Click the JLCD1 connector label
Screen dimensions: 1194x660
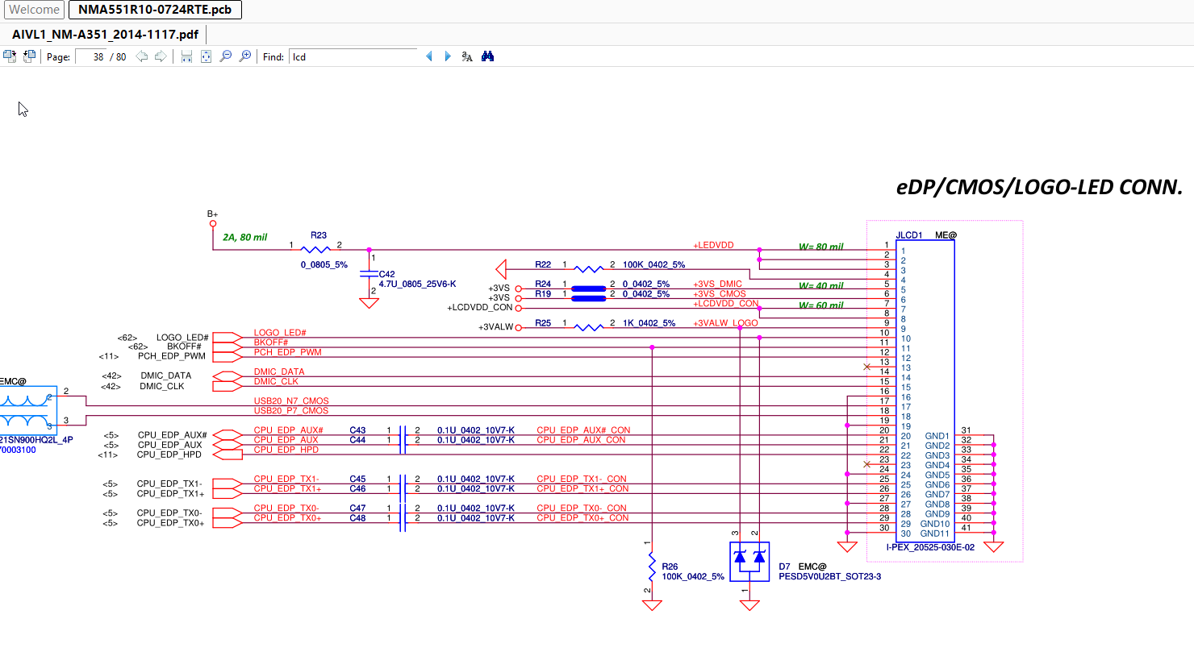pos(908,235)
